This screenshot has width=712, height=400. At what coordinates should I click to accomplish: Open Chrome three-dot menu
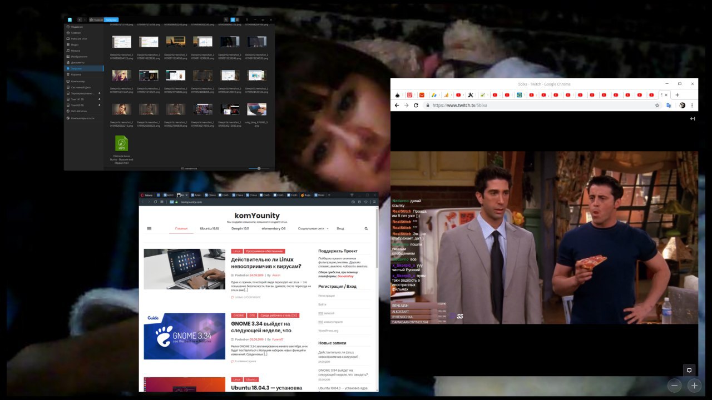click(692, 105)
